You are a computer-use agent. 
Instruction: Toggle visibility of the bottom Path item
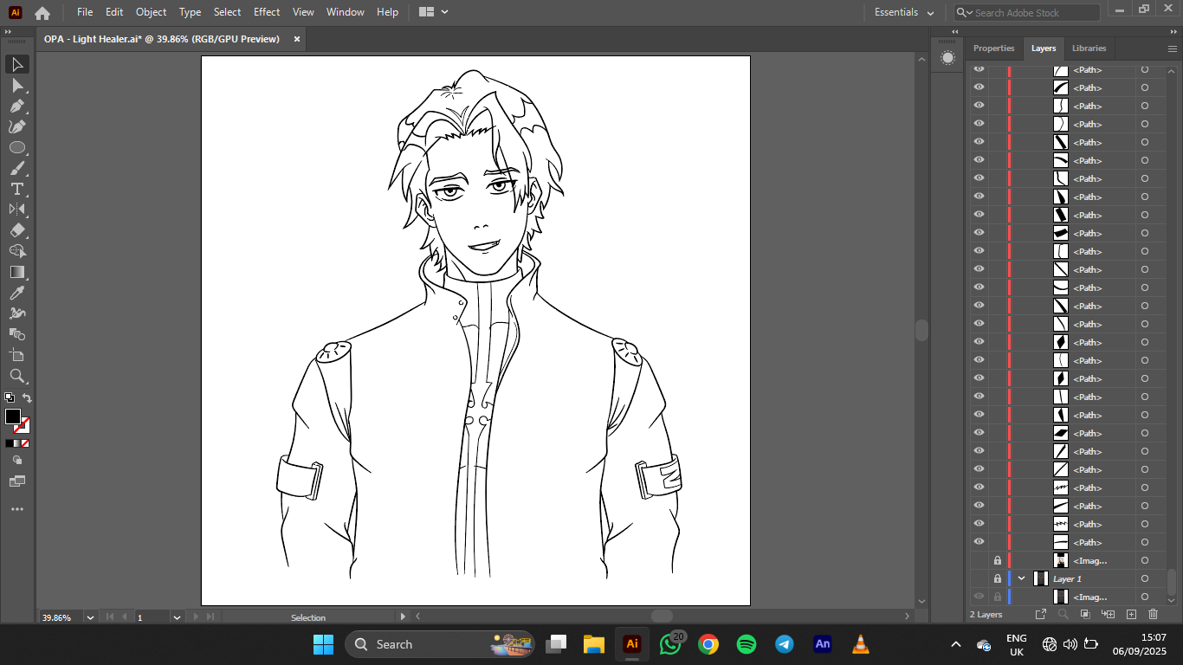979,542
